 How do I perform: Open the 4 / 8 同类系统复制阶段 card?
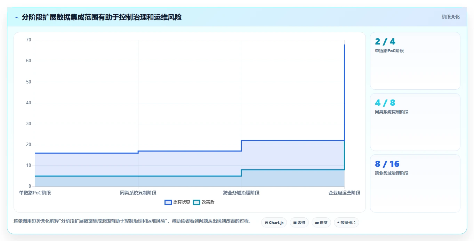coord(415,122)
